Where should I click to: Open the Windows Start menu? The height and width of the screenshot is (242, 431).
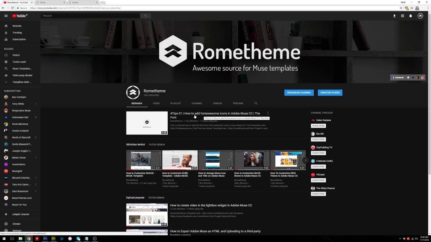pyautogui.click(x=4, y=239)
